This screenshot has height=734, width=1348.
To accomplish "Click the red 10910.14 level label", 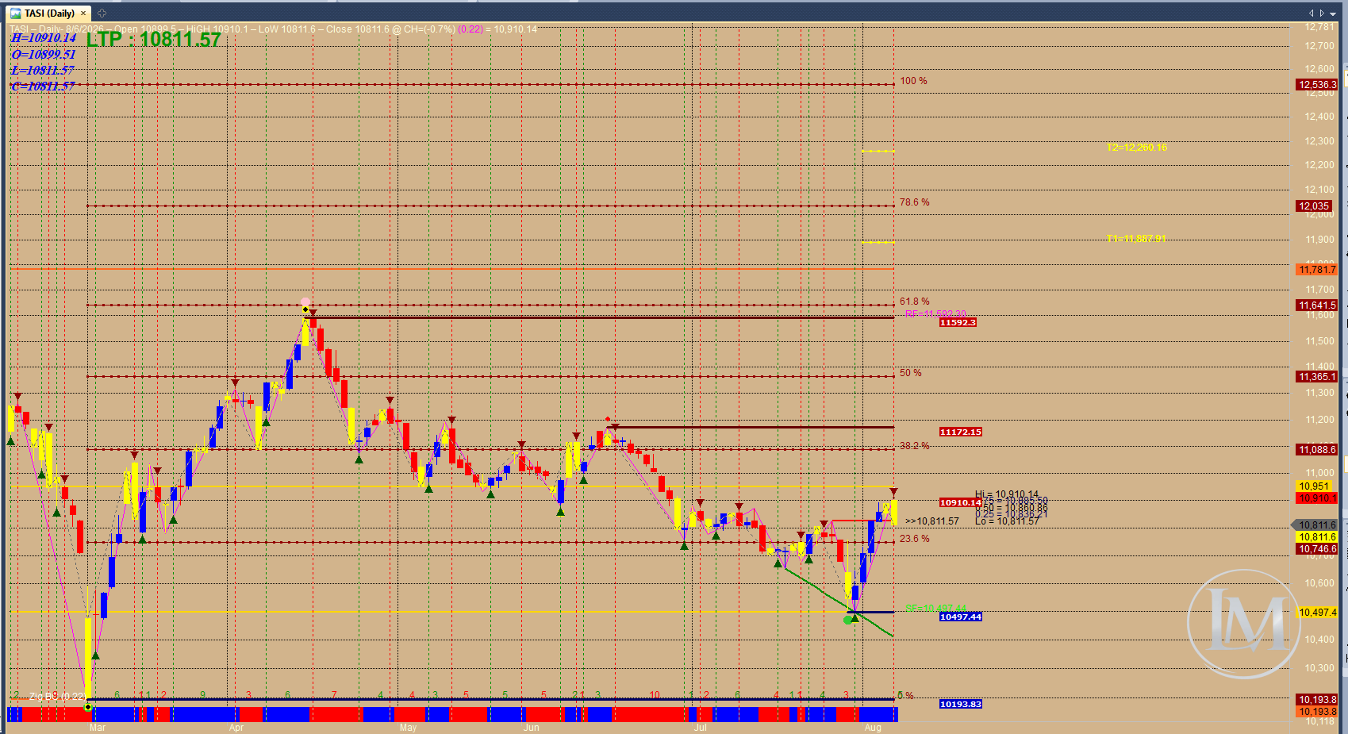I will click(960, 503).
